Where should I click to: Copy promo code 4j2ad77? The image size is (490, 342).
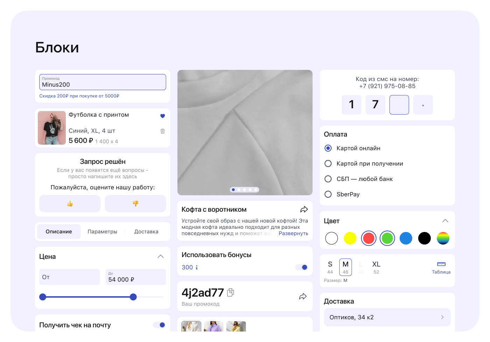230,292
